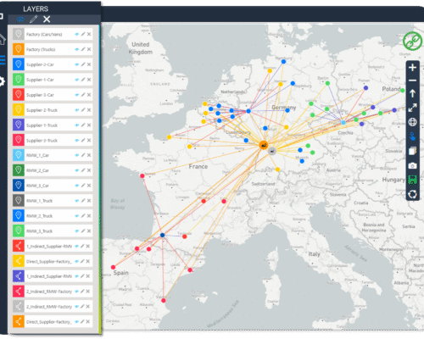Viewport: 424px width, 339px height.
Task: Edit the Supplier-1-Car layer
Action: tap(83, 80)
